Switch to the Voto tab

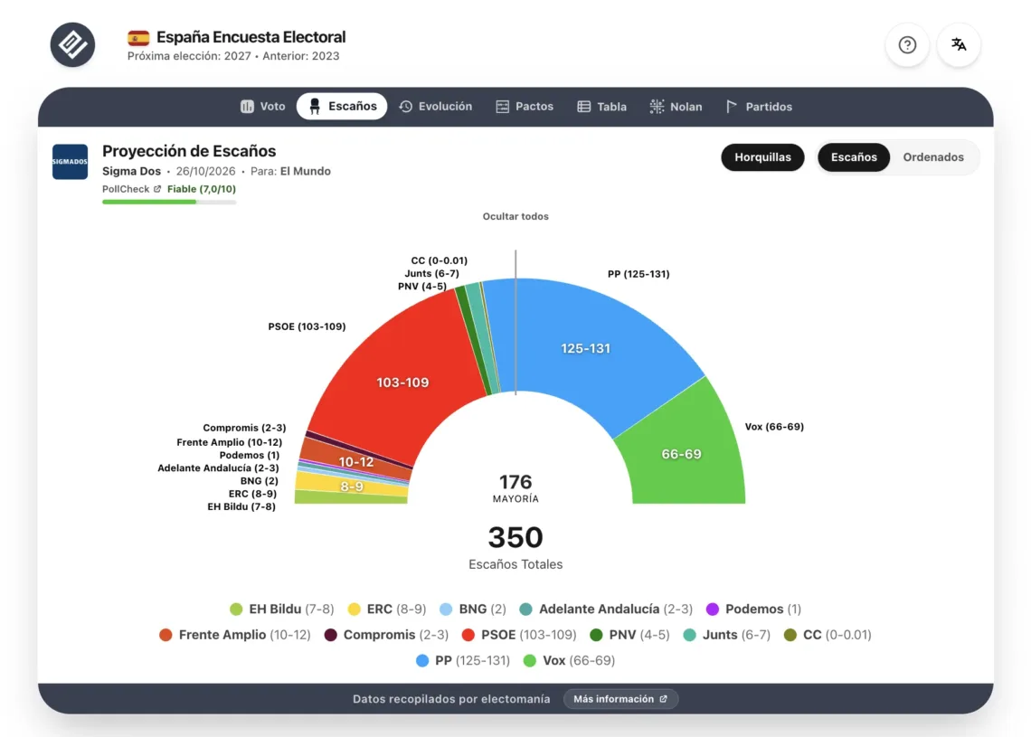[263, 107]
